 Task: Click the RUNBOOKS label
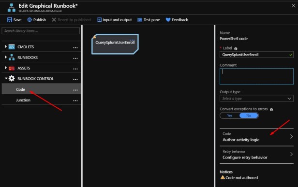pos(28,58)
